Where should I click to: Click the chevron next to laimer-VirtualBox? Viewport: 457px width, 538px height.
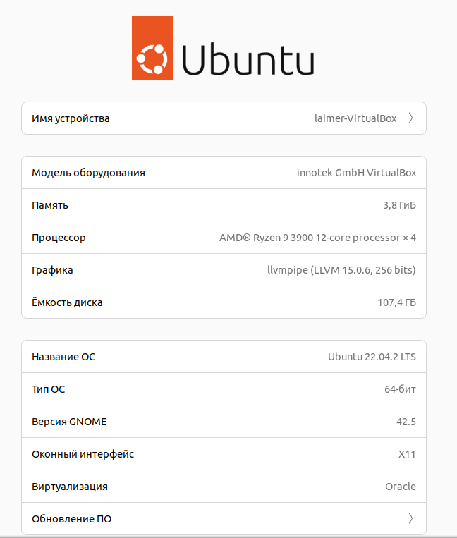pos(410,118)
